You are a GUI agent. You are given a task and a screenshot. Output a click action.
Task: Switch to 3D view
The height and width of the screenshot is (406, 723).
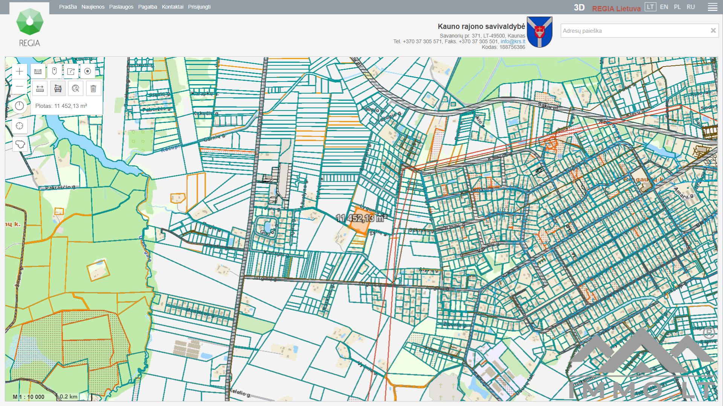coord(579,8)
